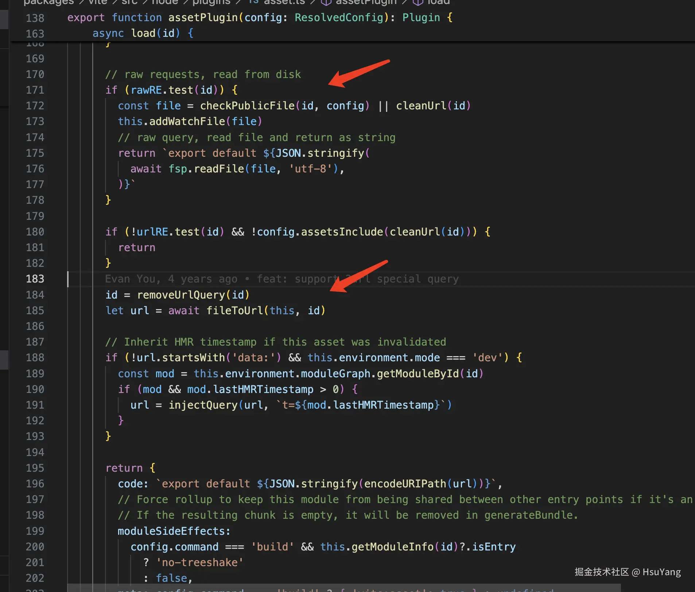Click the 'no-treeshake' string literal
Viewport: 695px width, 592px height.
click(200, 562)
